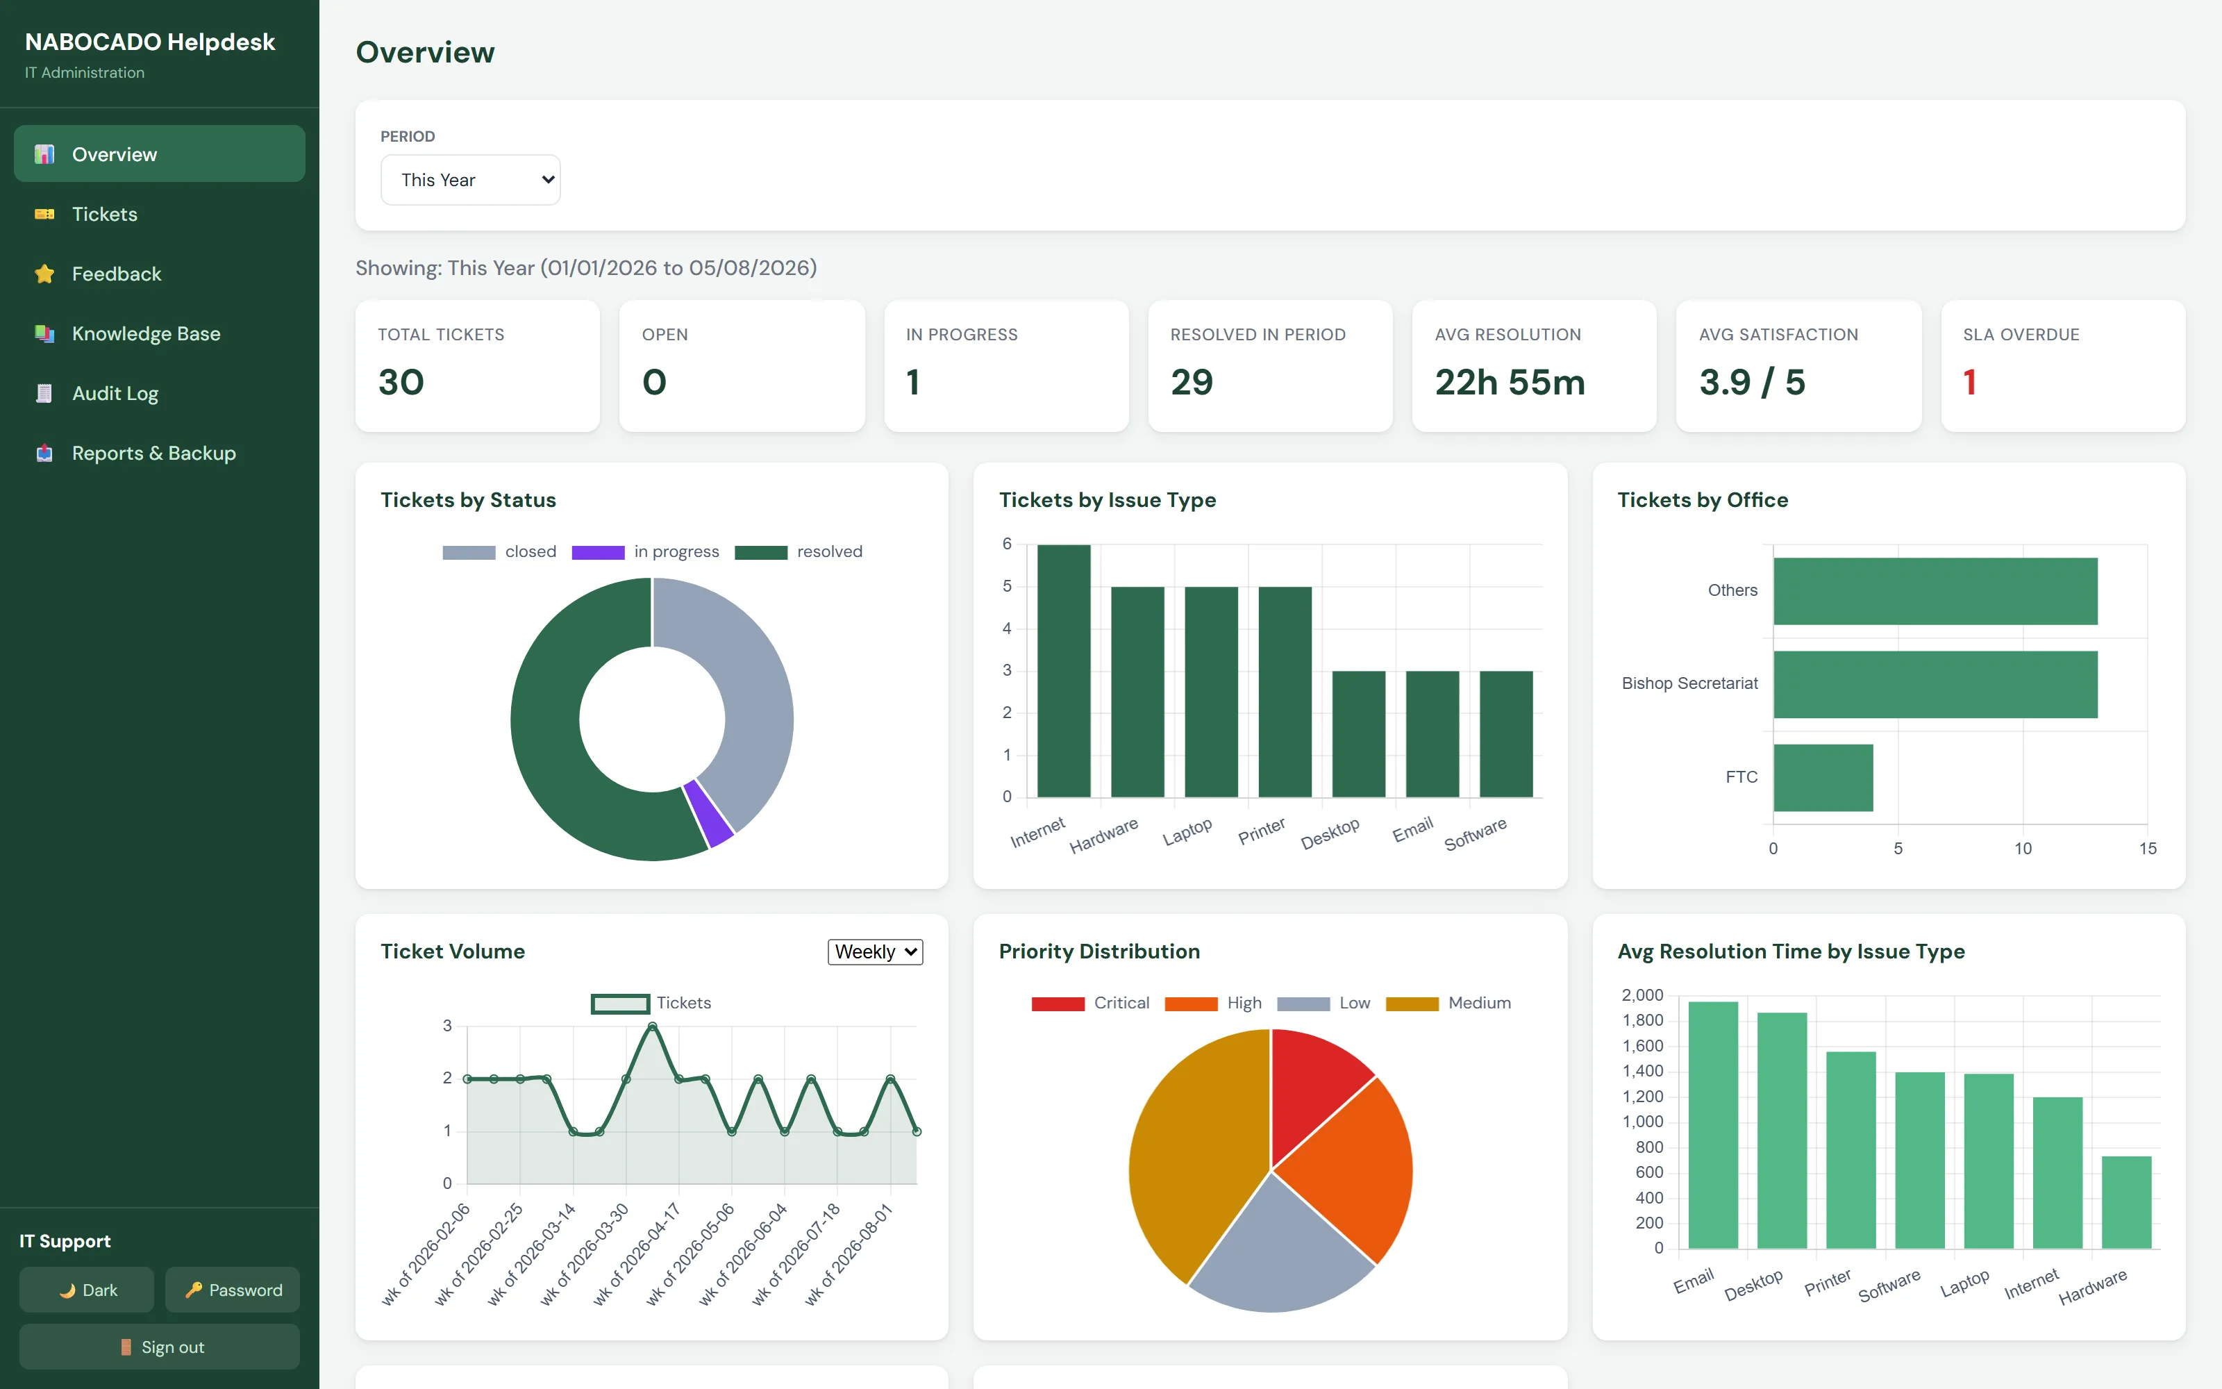Open the Feedback section

159,273
